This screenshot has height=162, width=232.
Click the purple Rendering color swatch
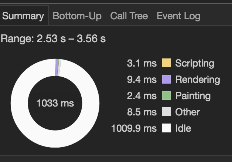pos(166,79)
